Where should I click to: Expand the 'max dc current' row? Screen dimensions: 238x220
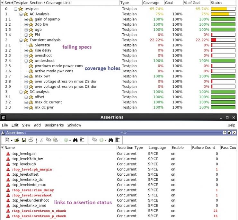click(26, 102)
